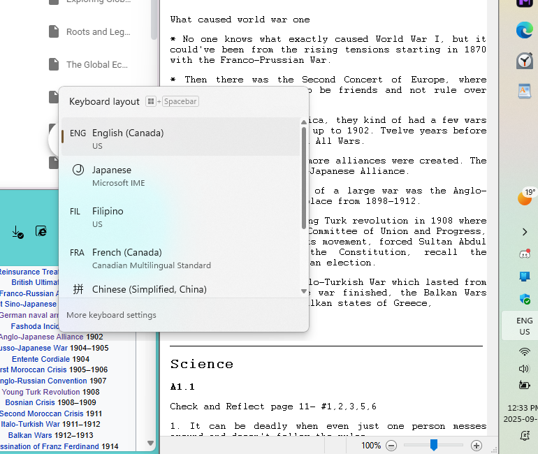Viewport: 538px width, 454px height.
Task: Open the Reinsurance Treaty link
Action: [x=29, y=272]
